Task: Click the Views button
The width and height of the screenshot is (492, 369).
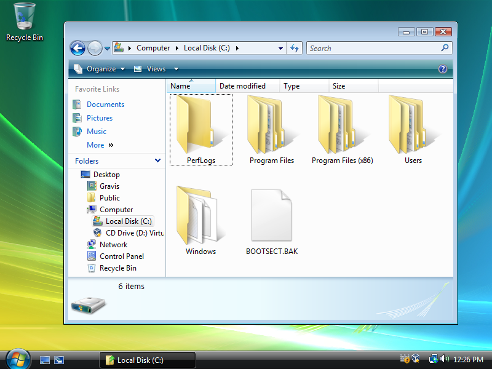Action: (150, 69)
